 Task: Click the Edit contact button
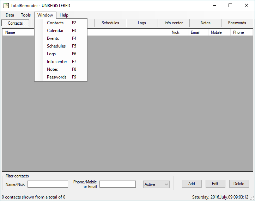point(215,184)
